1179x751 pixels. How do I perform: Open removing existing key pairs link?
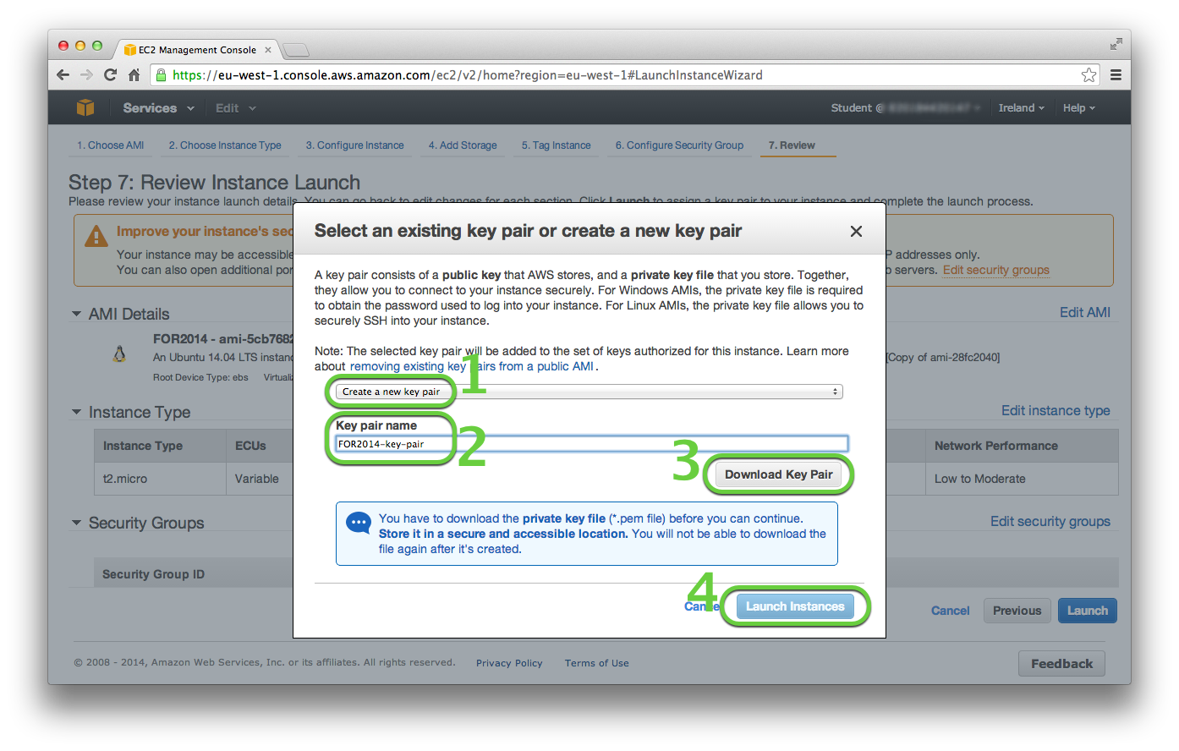tap(472, 366)
